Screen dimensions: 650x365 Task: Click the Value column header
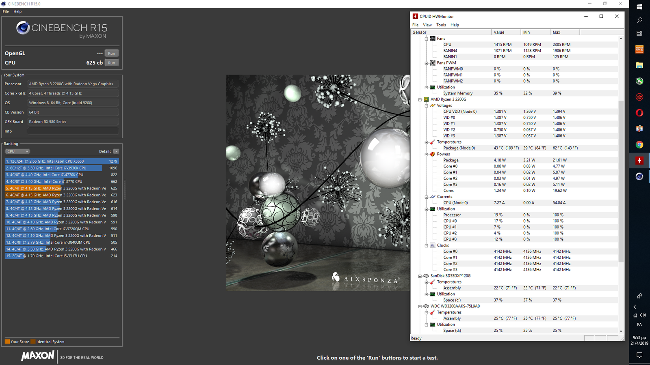pyautogui.click(x=506, y=32)
